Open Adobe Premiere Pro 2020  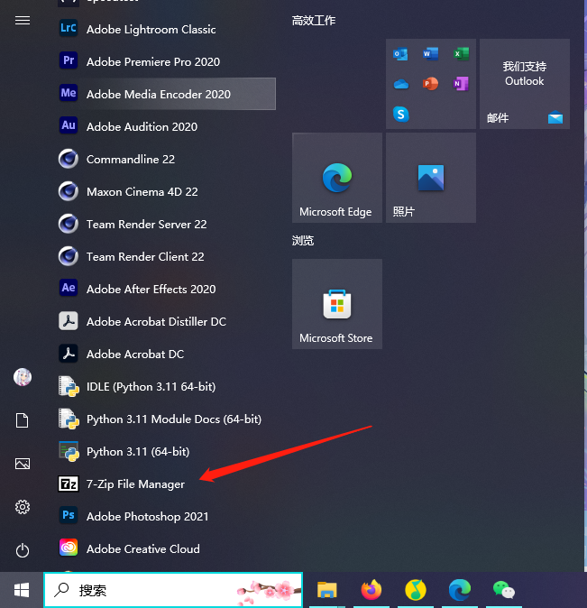pos(152,62)
